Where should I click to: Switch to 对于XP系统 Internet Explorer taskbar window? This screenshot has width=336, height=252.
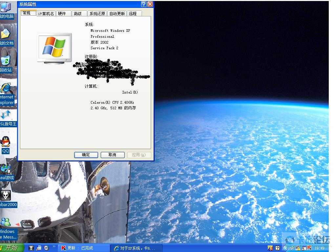pos(137,248)
